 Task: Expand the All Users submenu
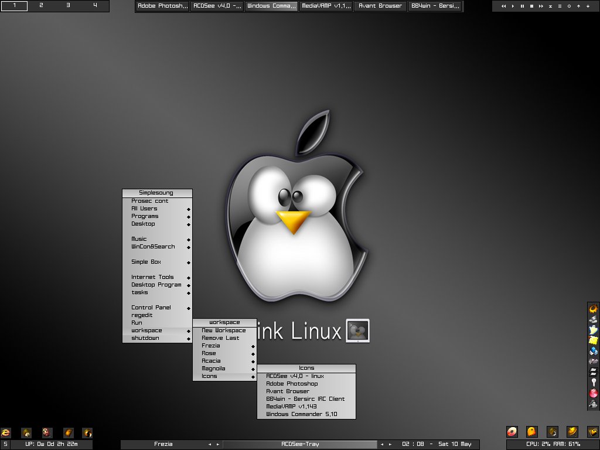(157, 209)
